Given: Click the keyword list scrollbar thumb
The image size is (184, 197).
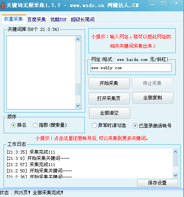Looking at the screenshot, I should pos(78,90).
